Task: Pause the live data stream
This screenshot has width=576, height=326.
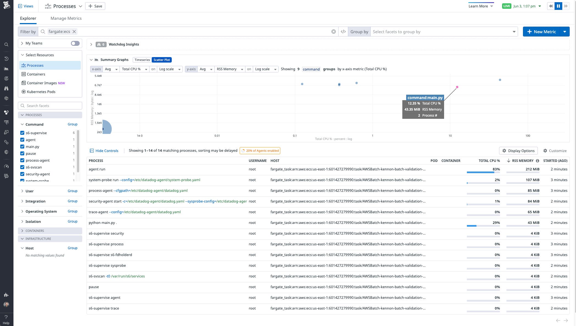Action: tap(558, 6)
